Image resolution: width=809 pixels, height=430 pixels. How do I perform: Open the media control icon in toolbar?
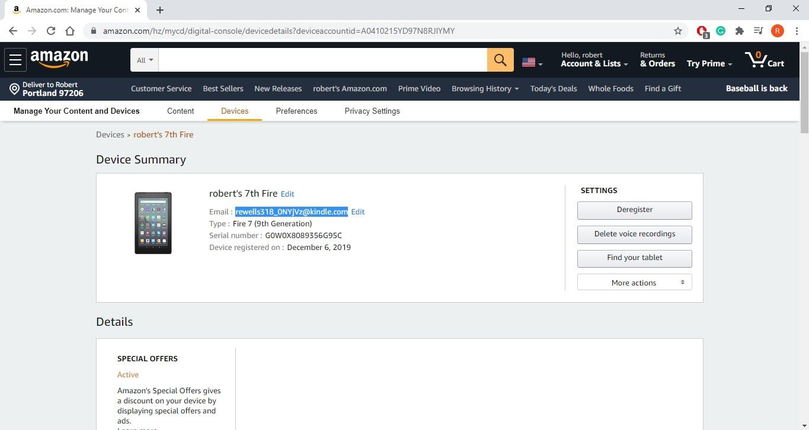tap(758, 31)
